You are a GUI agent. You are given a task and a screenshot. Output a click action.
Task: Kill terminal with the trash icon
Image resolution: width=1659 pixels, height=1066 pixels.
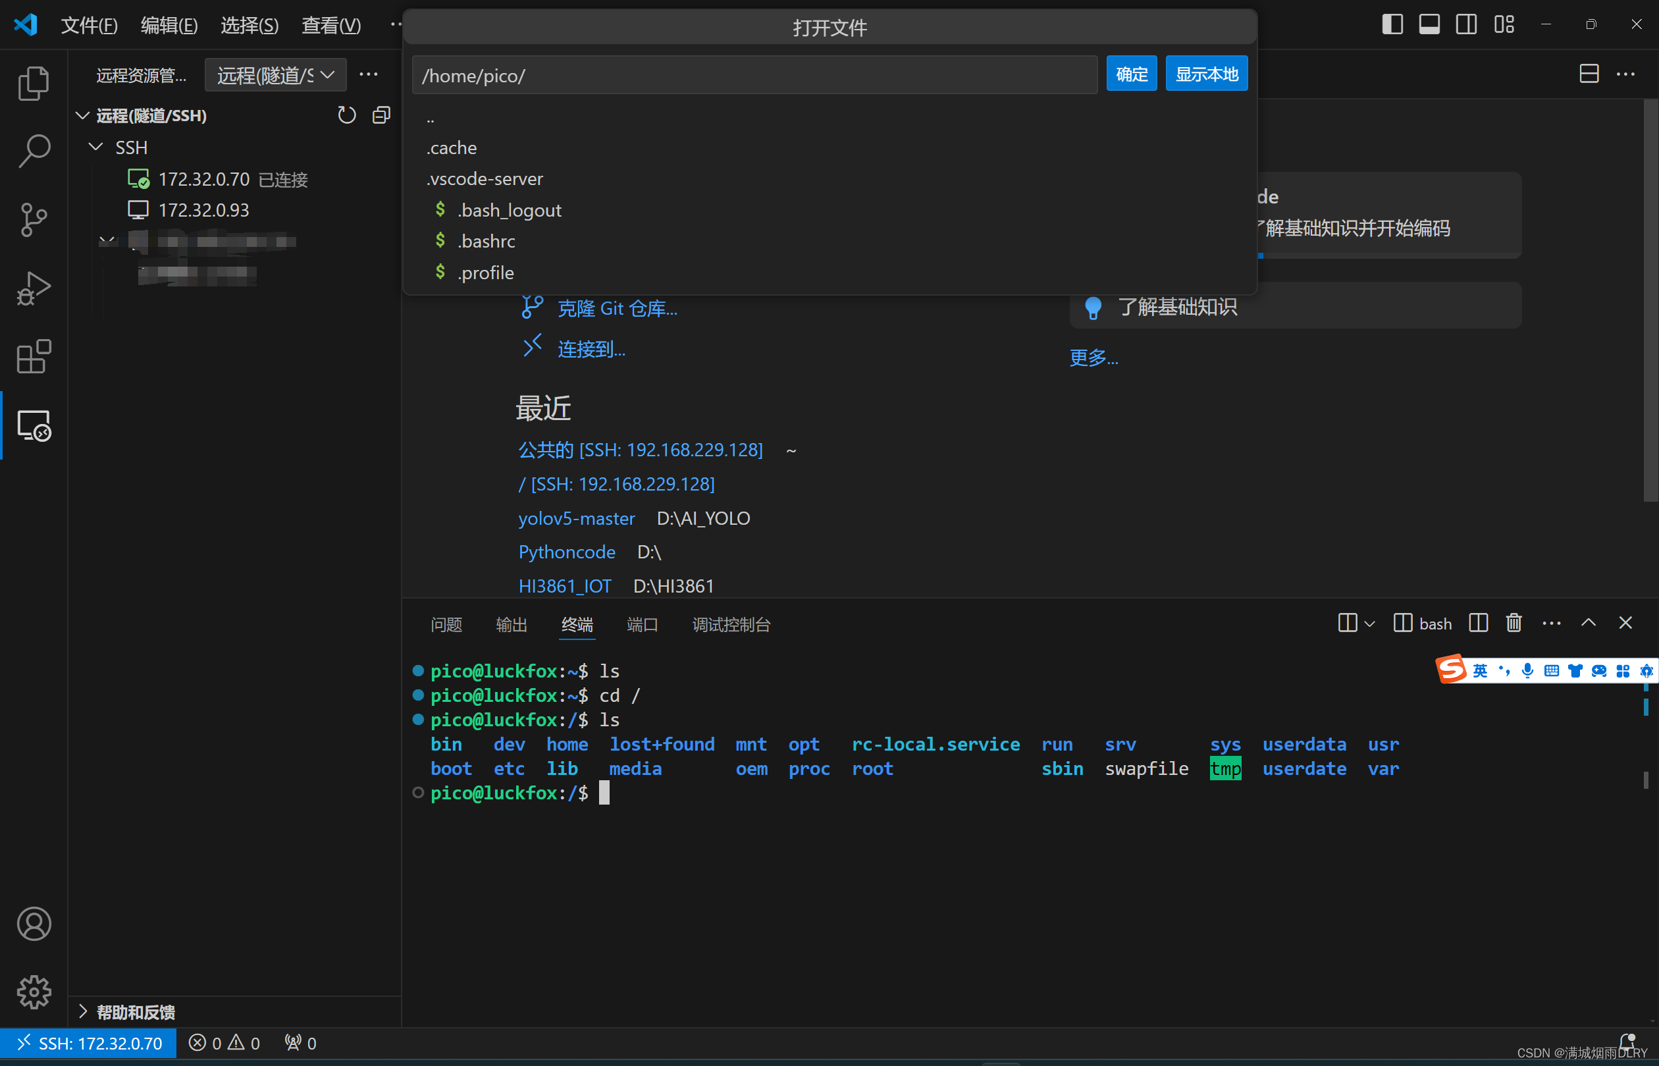coord(1513,623)
